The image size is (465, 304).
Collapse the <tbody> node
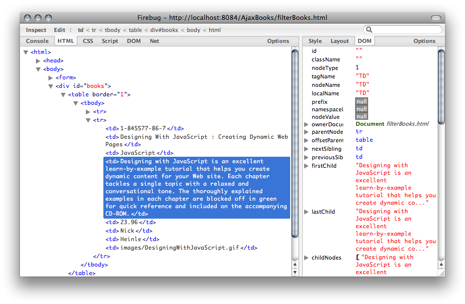75,103
